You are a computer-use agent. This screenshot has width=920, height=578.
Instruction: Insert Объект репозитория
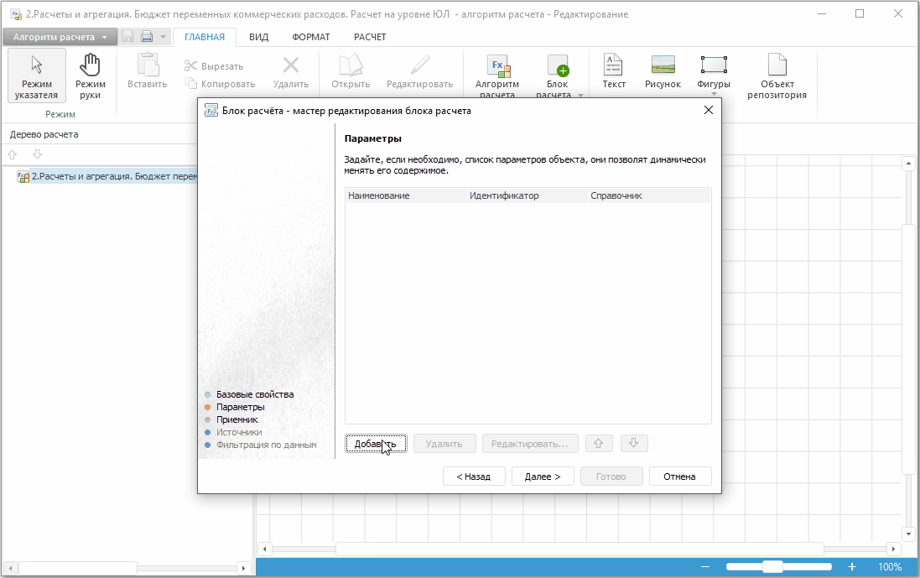[x=777, y=76]
